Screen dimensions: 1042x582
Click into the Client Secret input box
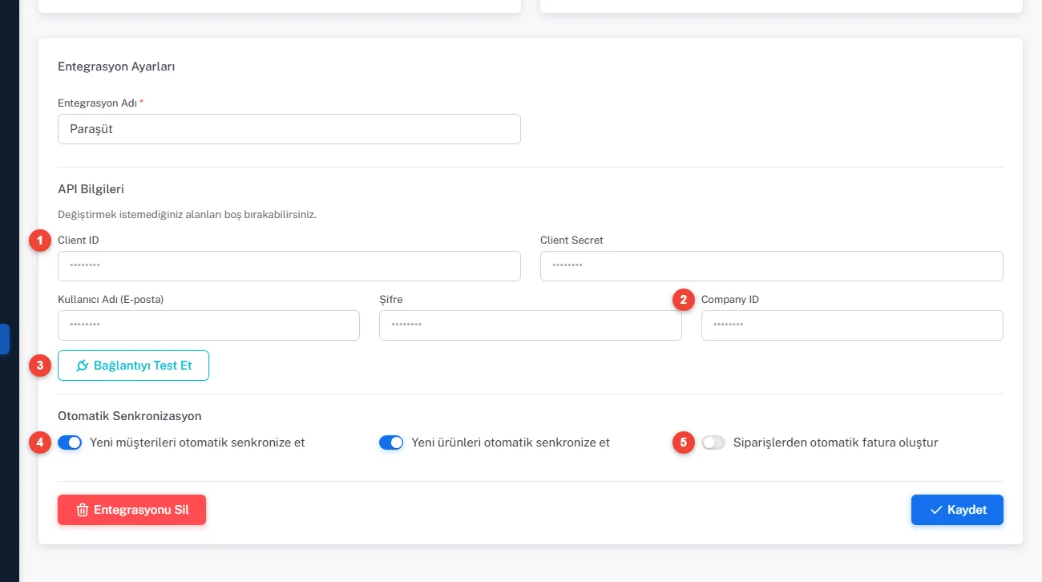(x=772, y=266)
